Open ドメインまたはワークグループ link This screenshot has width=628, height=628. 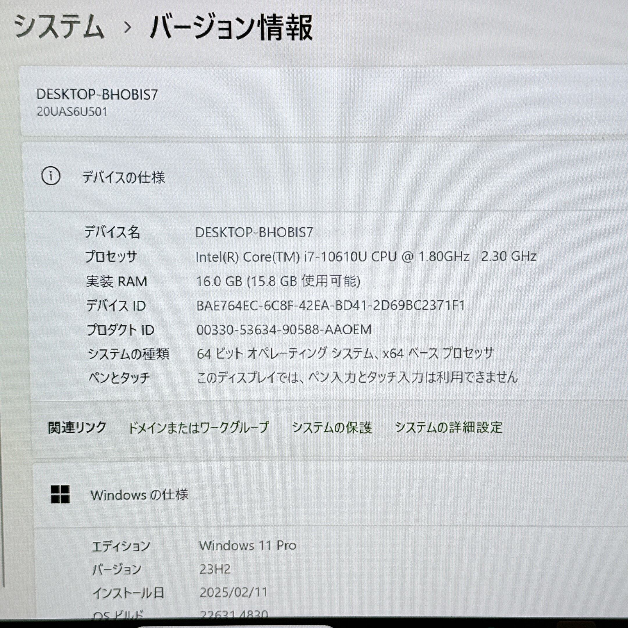tap(199, 427)
